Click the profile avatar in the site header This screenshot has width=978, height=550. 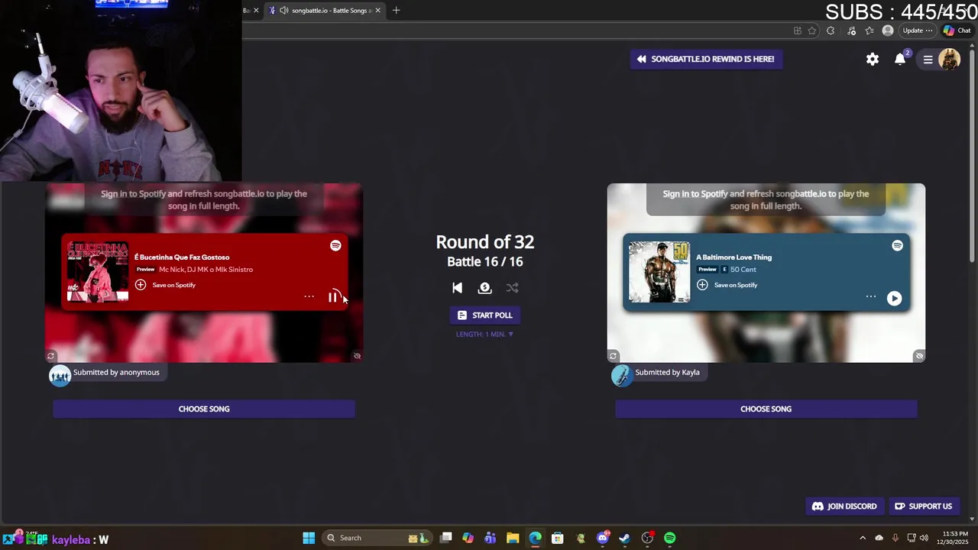tap(949, 59)
